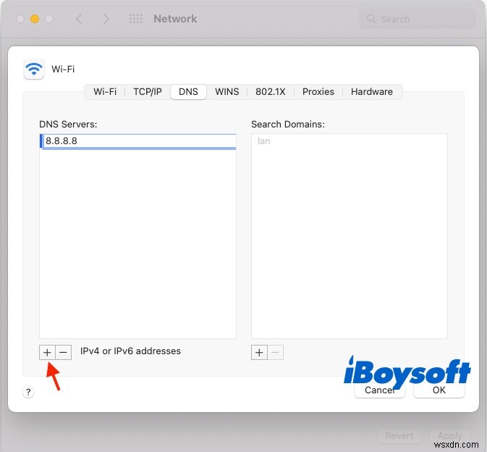
Task: Click the Search Domains label
Action: tap(288, 125)
